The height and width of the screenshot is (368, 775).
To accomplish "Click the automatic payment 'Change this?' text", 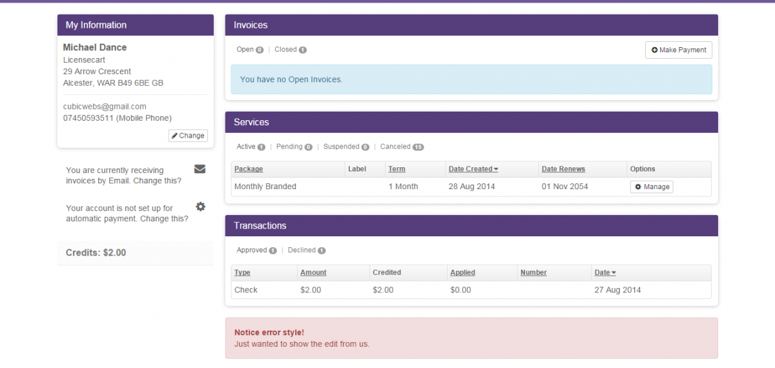I will (164, 219).
